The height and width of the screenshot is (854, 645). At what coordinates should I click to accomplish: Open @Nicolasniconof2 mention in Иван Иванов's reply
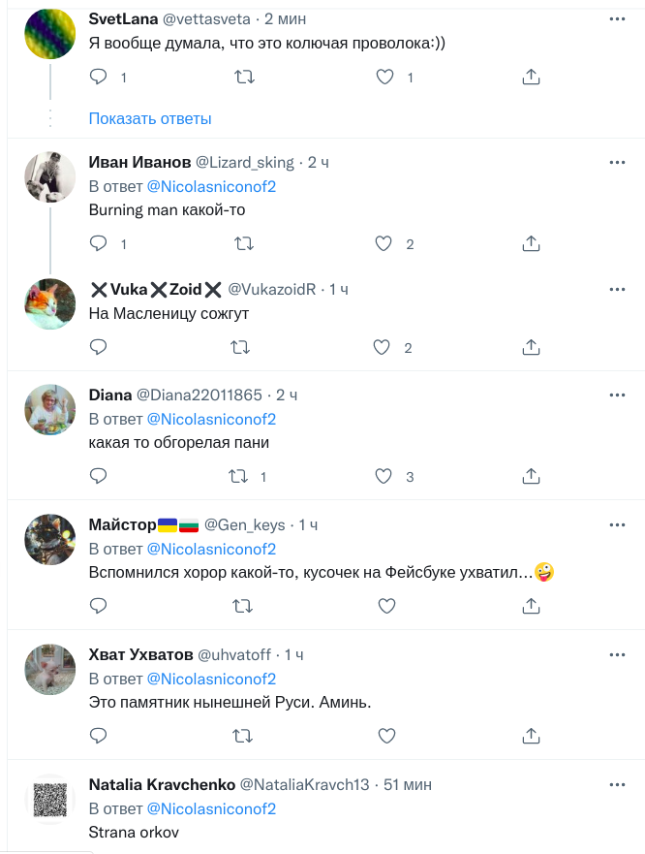coord(211,185)
